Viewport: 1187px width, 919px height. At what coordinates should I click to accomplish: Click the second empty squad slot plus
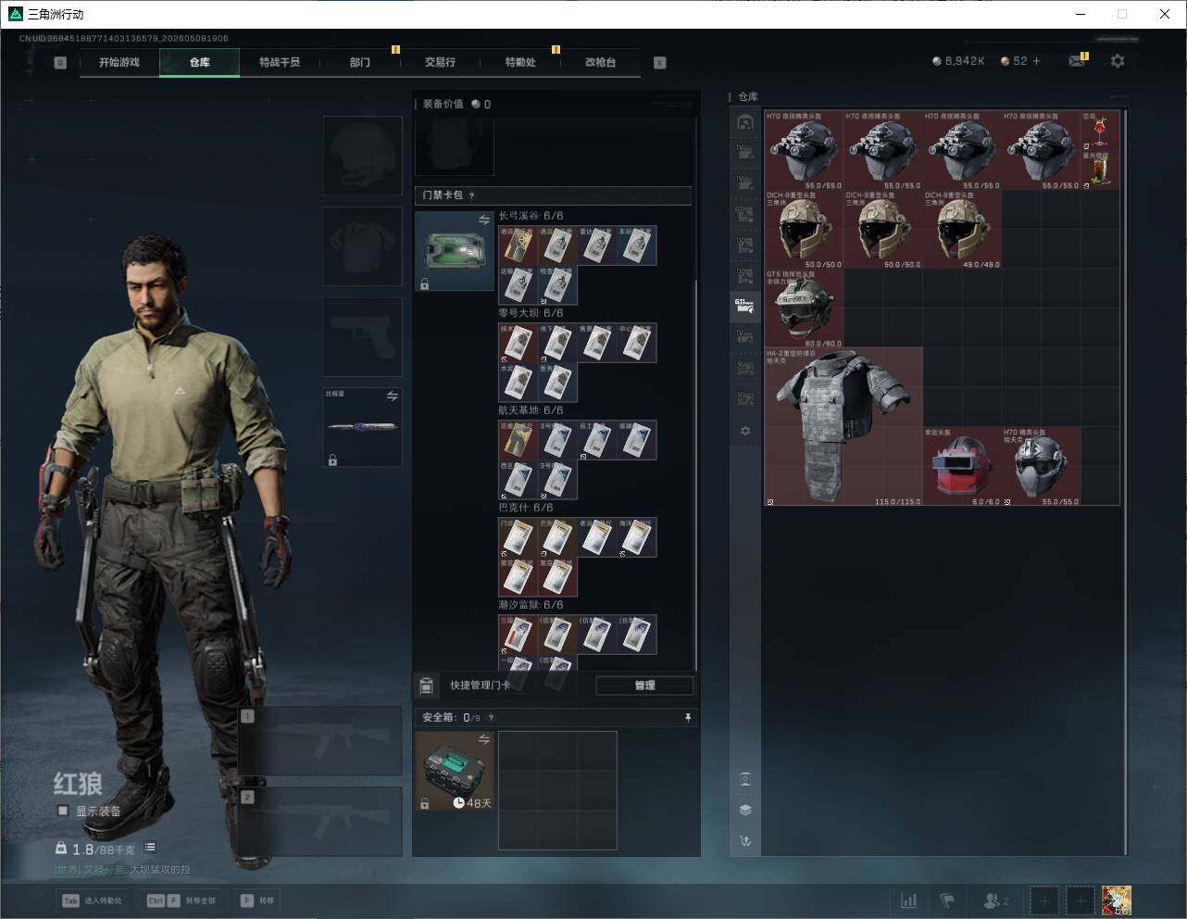1080,900
